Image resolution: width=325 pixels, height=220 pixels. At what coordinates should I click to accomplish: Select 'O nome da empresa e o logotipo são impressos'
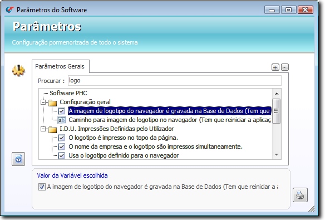point(155,146)
